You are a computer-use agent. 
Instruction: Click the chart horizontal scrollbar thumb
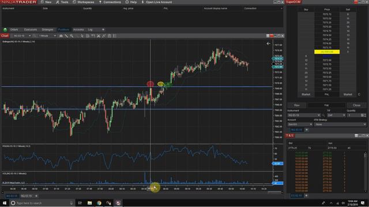(274, 192)
